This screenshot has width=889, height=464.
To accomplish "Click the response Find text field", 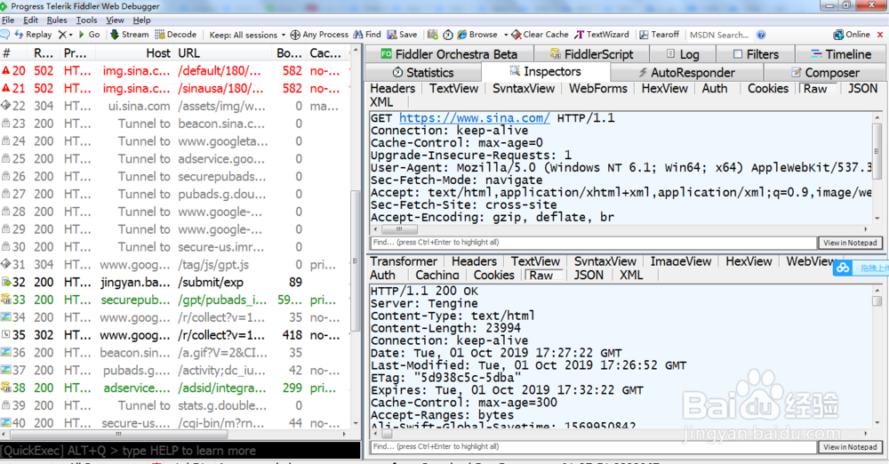I will click(593, 447).
